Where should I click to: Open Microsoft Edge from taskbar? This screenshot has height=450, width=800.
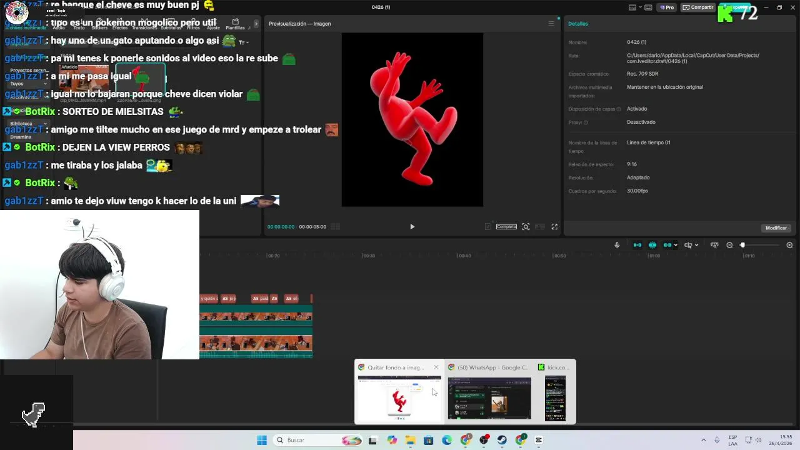[x=447, y=440]
